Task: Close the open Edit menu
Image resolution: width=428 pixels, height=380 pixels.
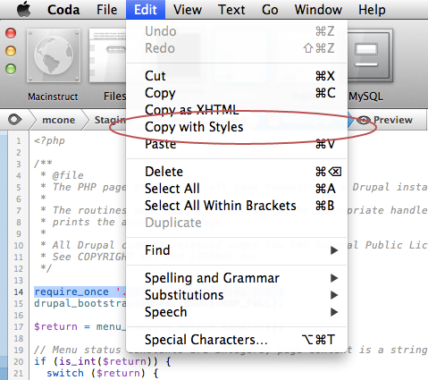Action: coord(146,10)
